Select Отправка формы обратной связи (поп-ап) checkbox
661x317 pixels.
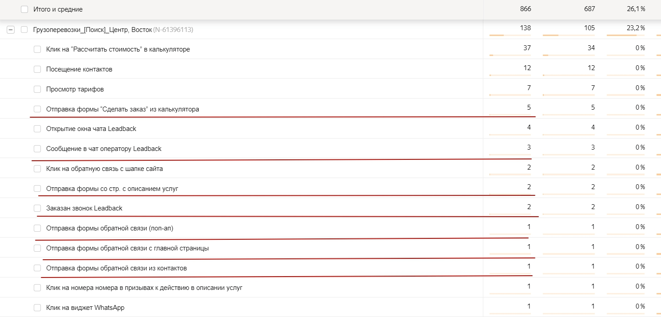point(37,228)
